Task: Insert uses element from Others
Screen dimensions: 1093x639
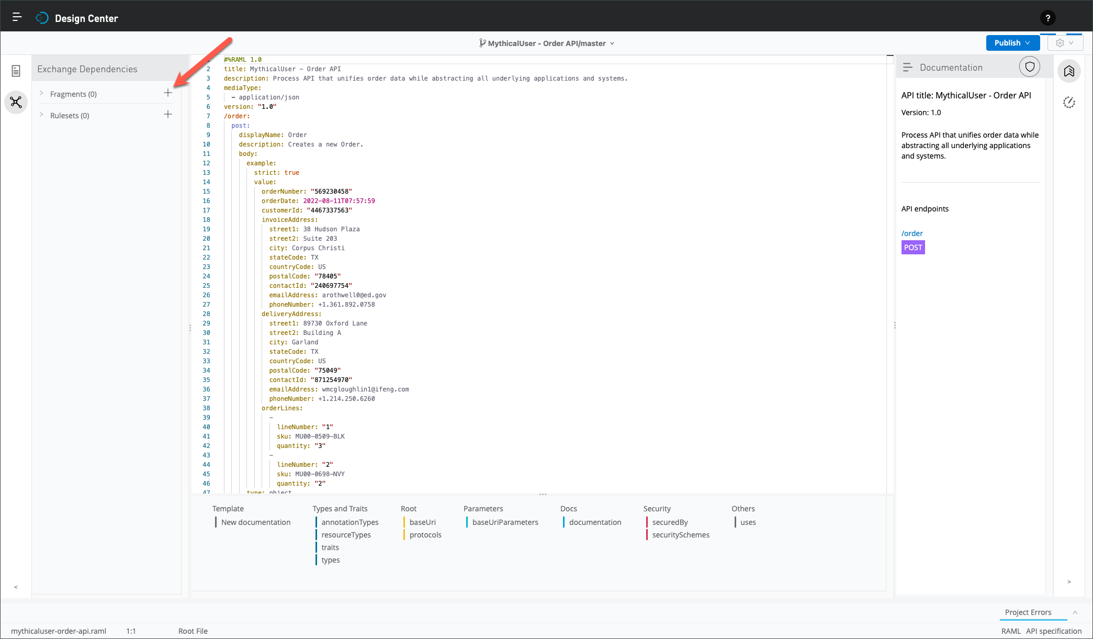Action: [748, 522]
